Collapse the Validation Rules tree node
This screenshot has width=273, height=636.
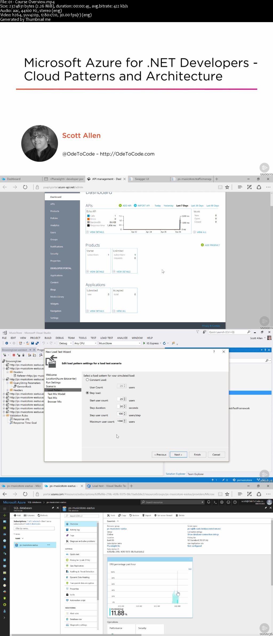point(4,415)
